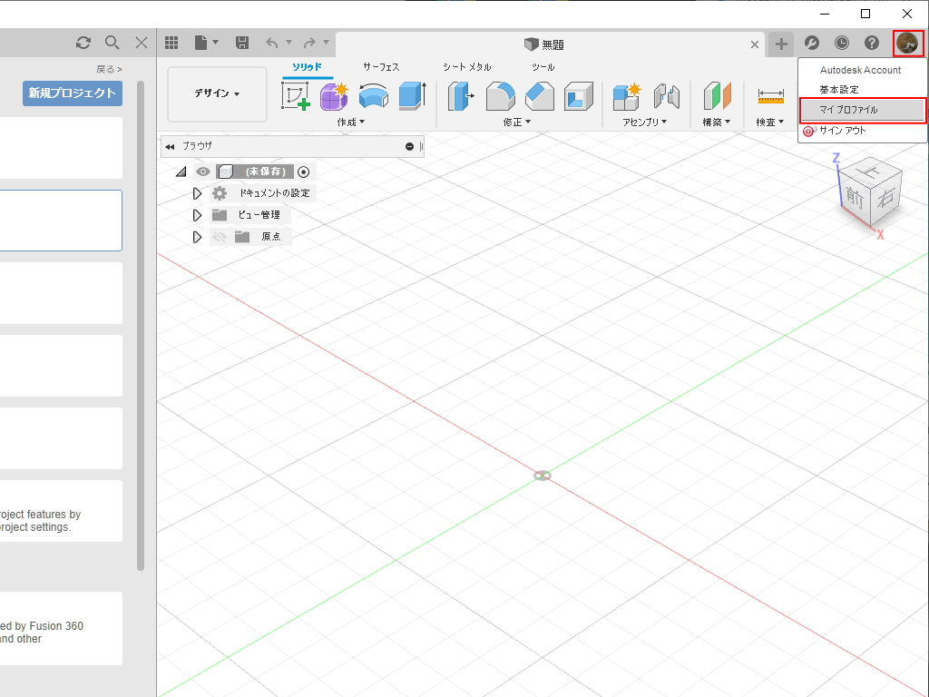Open the job status clock icon
This screenshot has height=697, width=929.
point(841,43)
